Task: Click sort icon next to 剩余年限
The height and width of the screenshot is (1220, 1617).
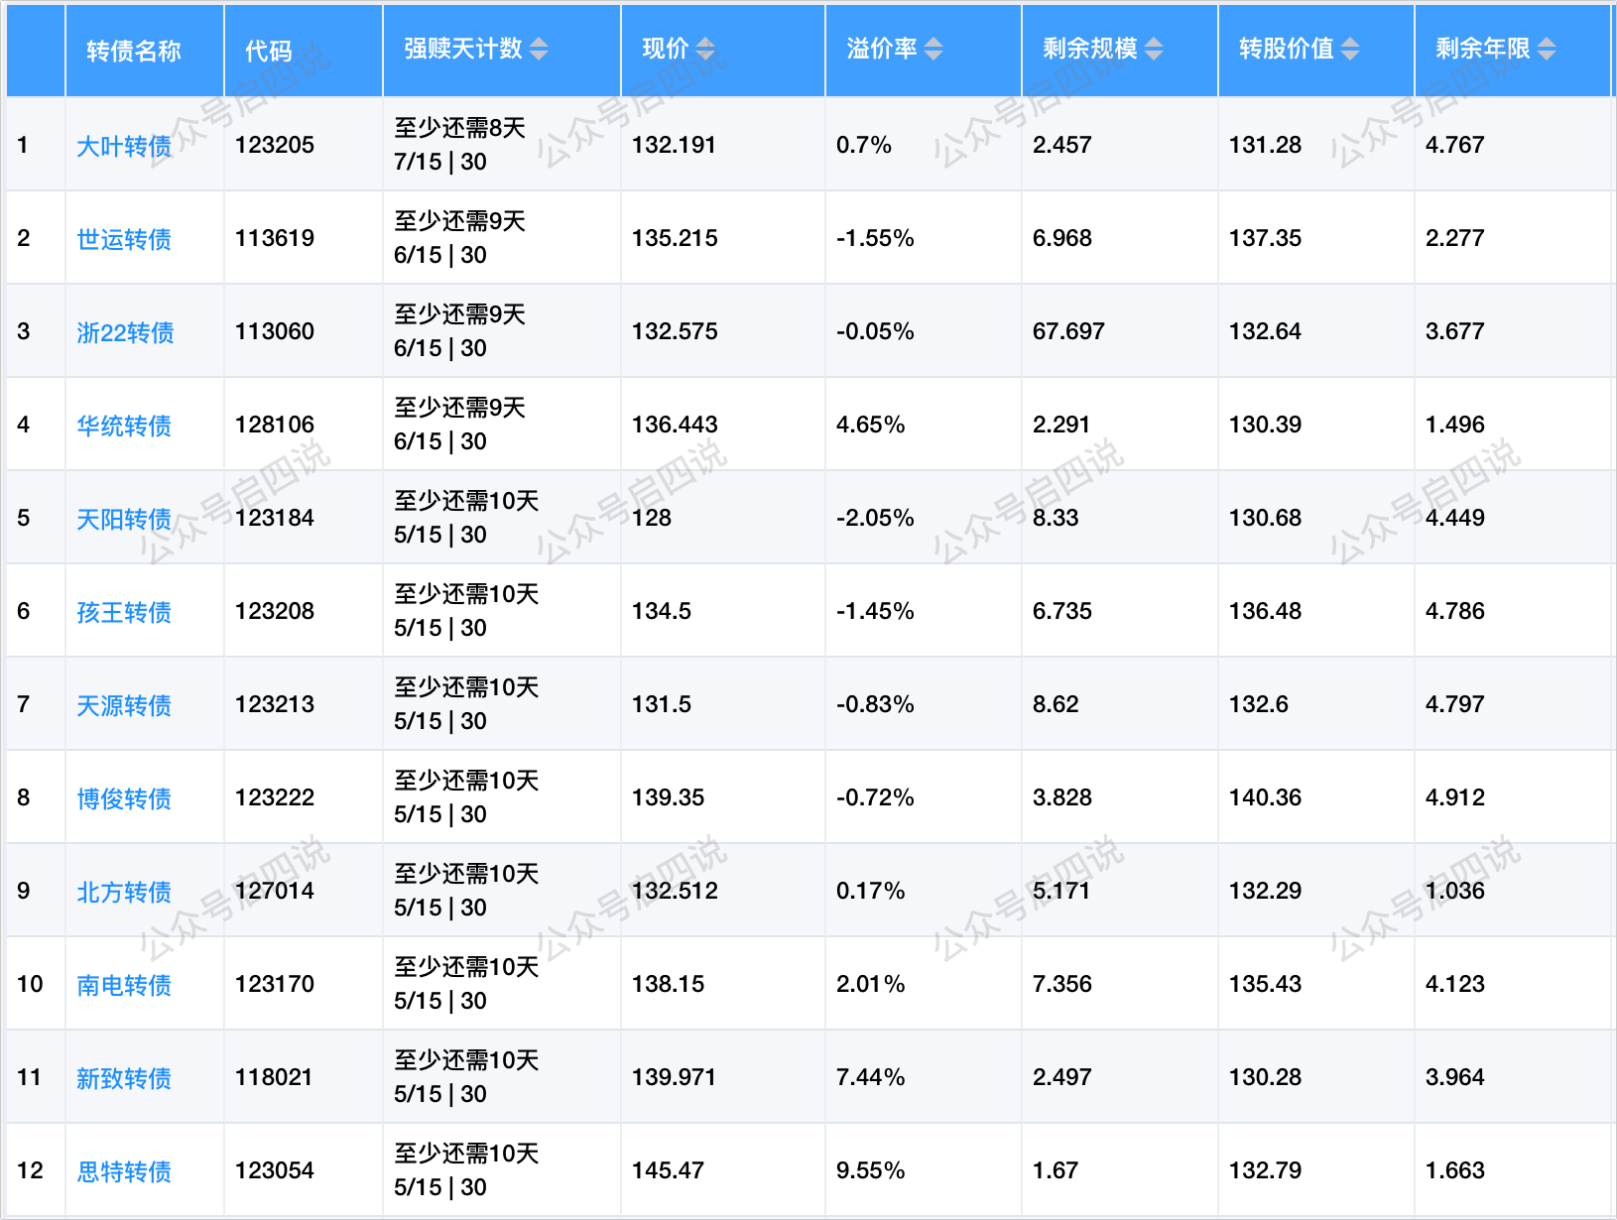Action: 1547,50
